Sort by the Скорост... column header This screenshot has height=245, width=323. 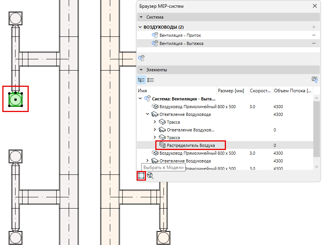[260, 91]
